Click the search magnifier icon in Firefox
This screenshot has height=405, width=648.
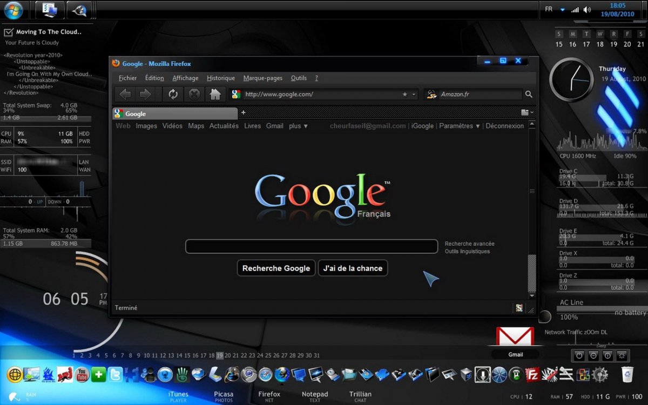click(x=529, y=94)
